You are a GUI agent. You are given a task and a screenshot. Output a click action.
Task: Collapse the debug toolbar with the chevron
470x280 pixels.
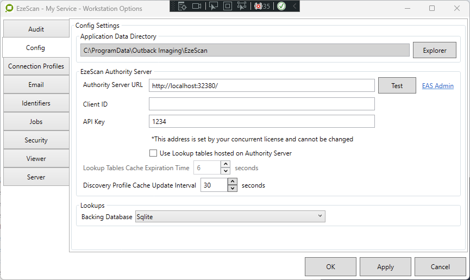coord(294,6)
